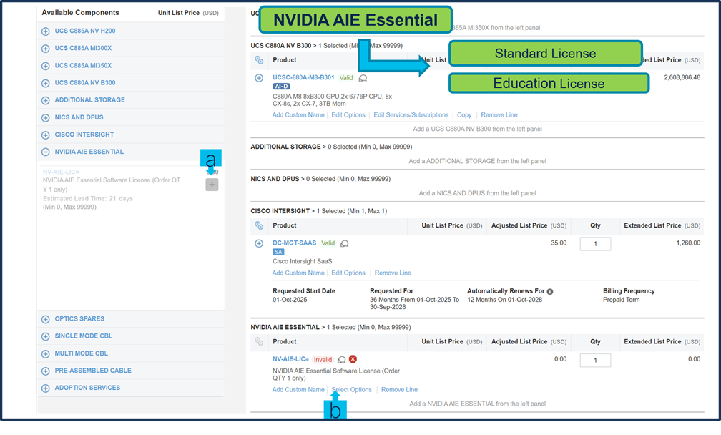Click the DC-MGT-SAAS quantity field
This screenshot has width=721, height=435.
[x=595, y=244]
